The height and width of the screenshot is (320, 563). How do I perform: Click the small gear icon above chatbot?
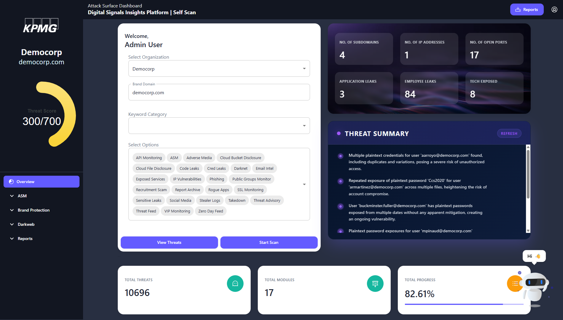(519, 273)
